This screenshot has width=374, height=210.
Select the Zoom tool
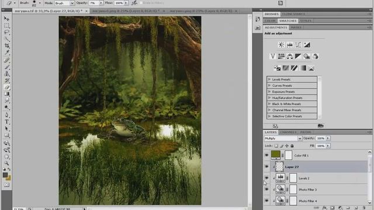[6, 163]
